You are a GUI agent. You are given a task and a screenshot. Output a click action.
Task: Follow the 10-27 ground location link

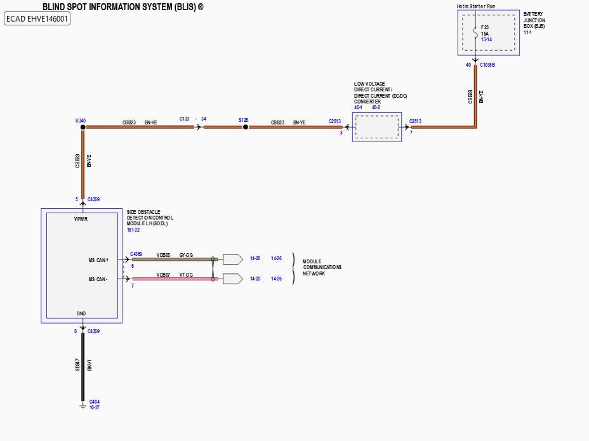[x=94, y=407]
